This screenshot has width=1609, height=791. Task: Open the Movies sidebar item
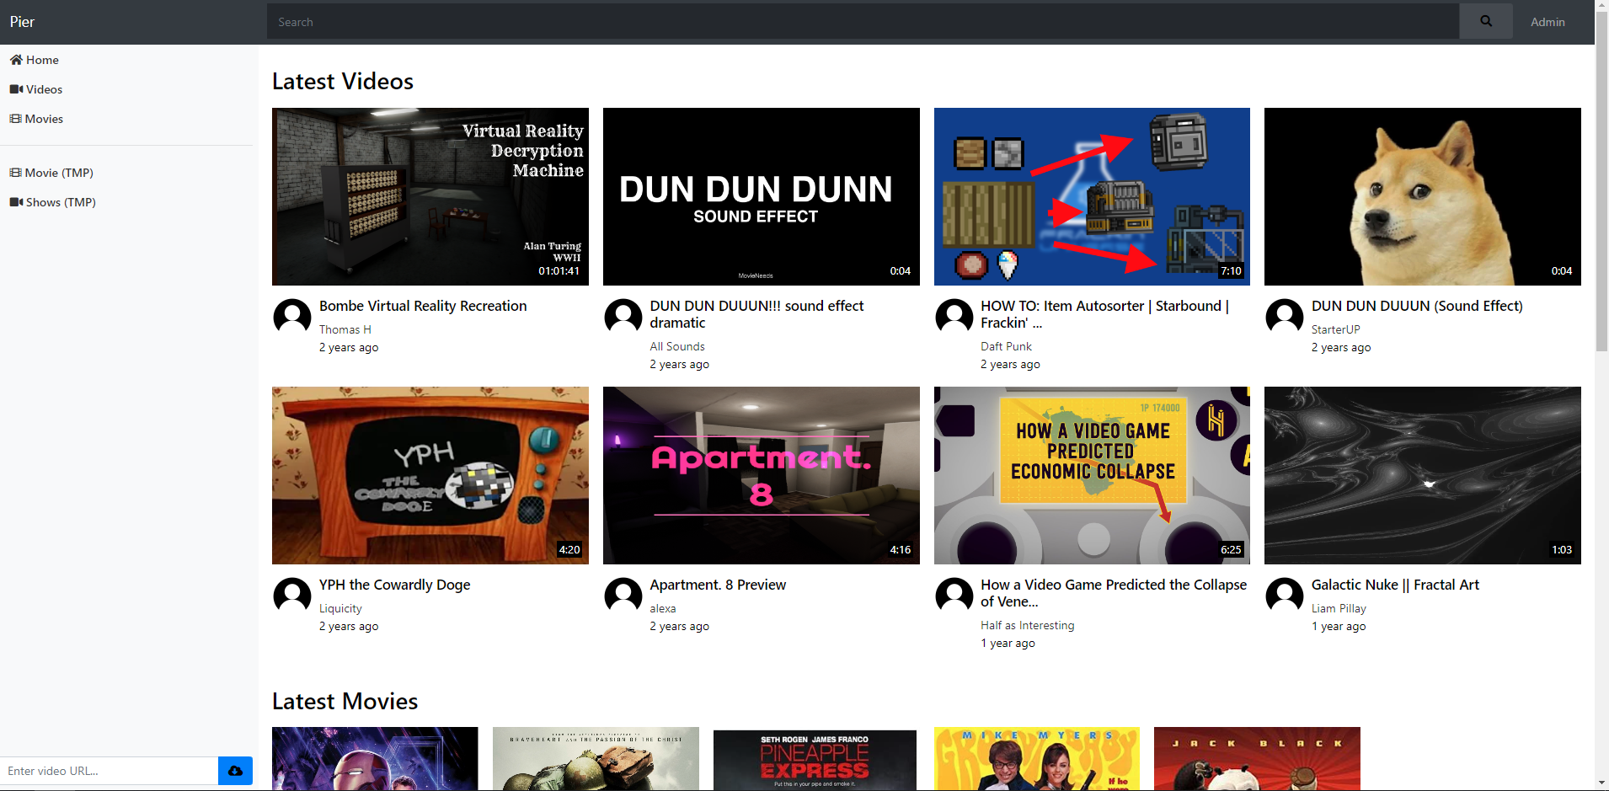36,119
